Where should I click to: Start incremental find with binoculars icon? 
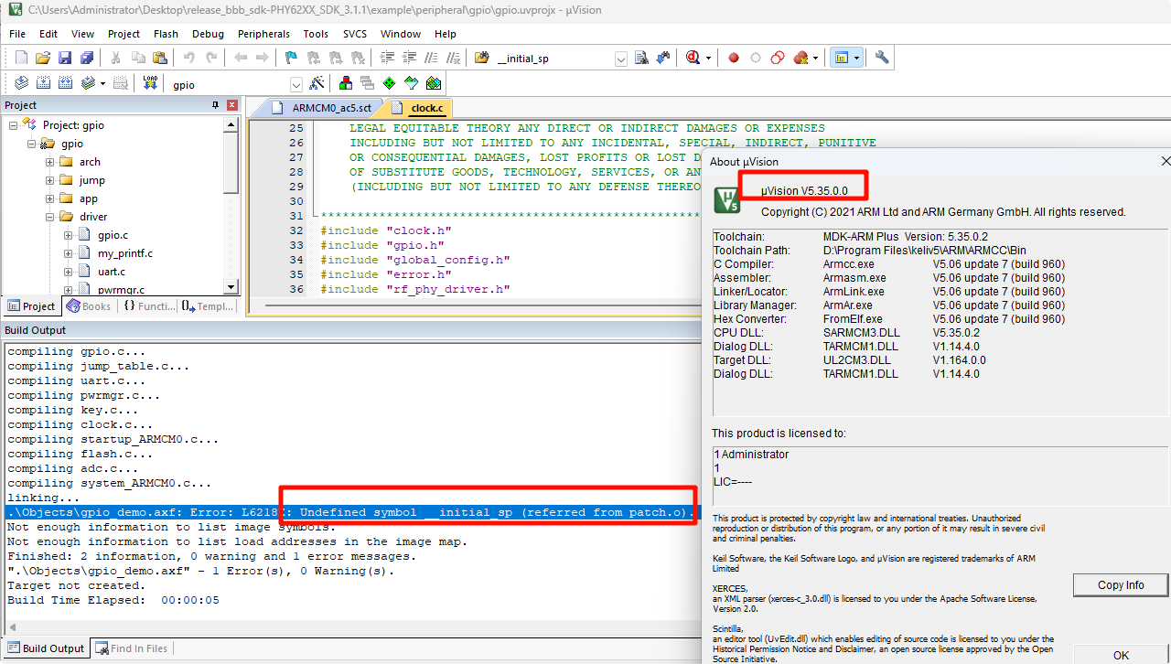click(x=664, y=58)
